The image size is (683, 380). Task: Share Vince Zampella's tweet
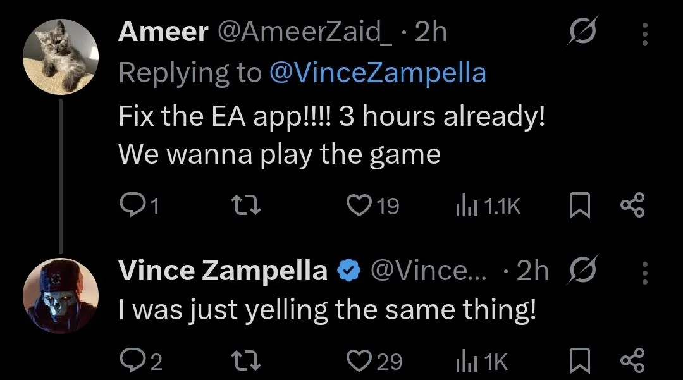click(632, 361)
